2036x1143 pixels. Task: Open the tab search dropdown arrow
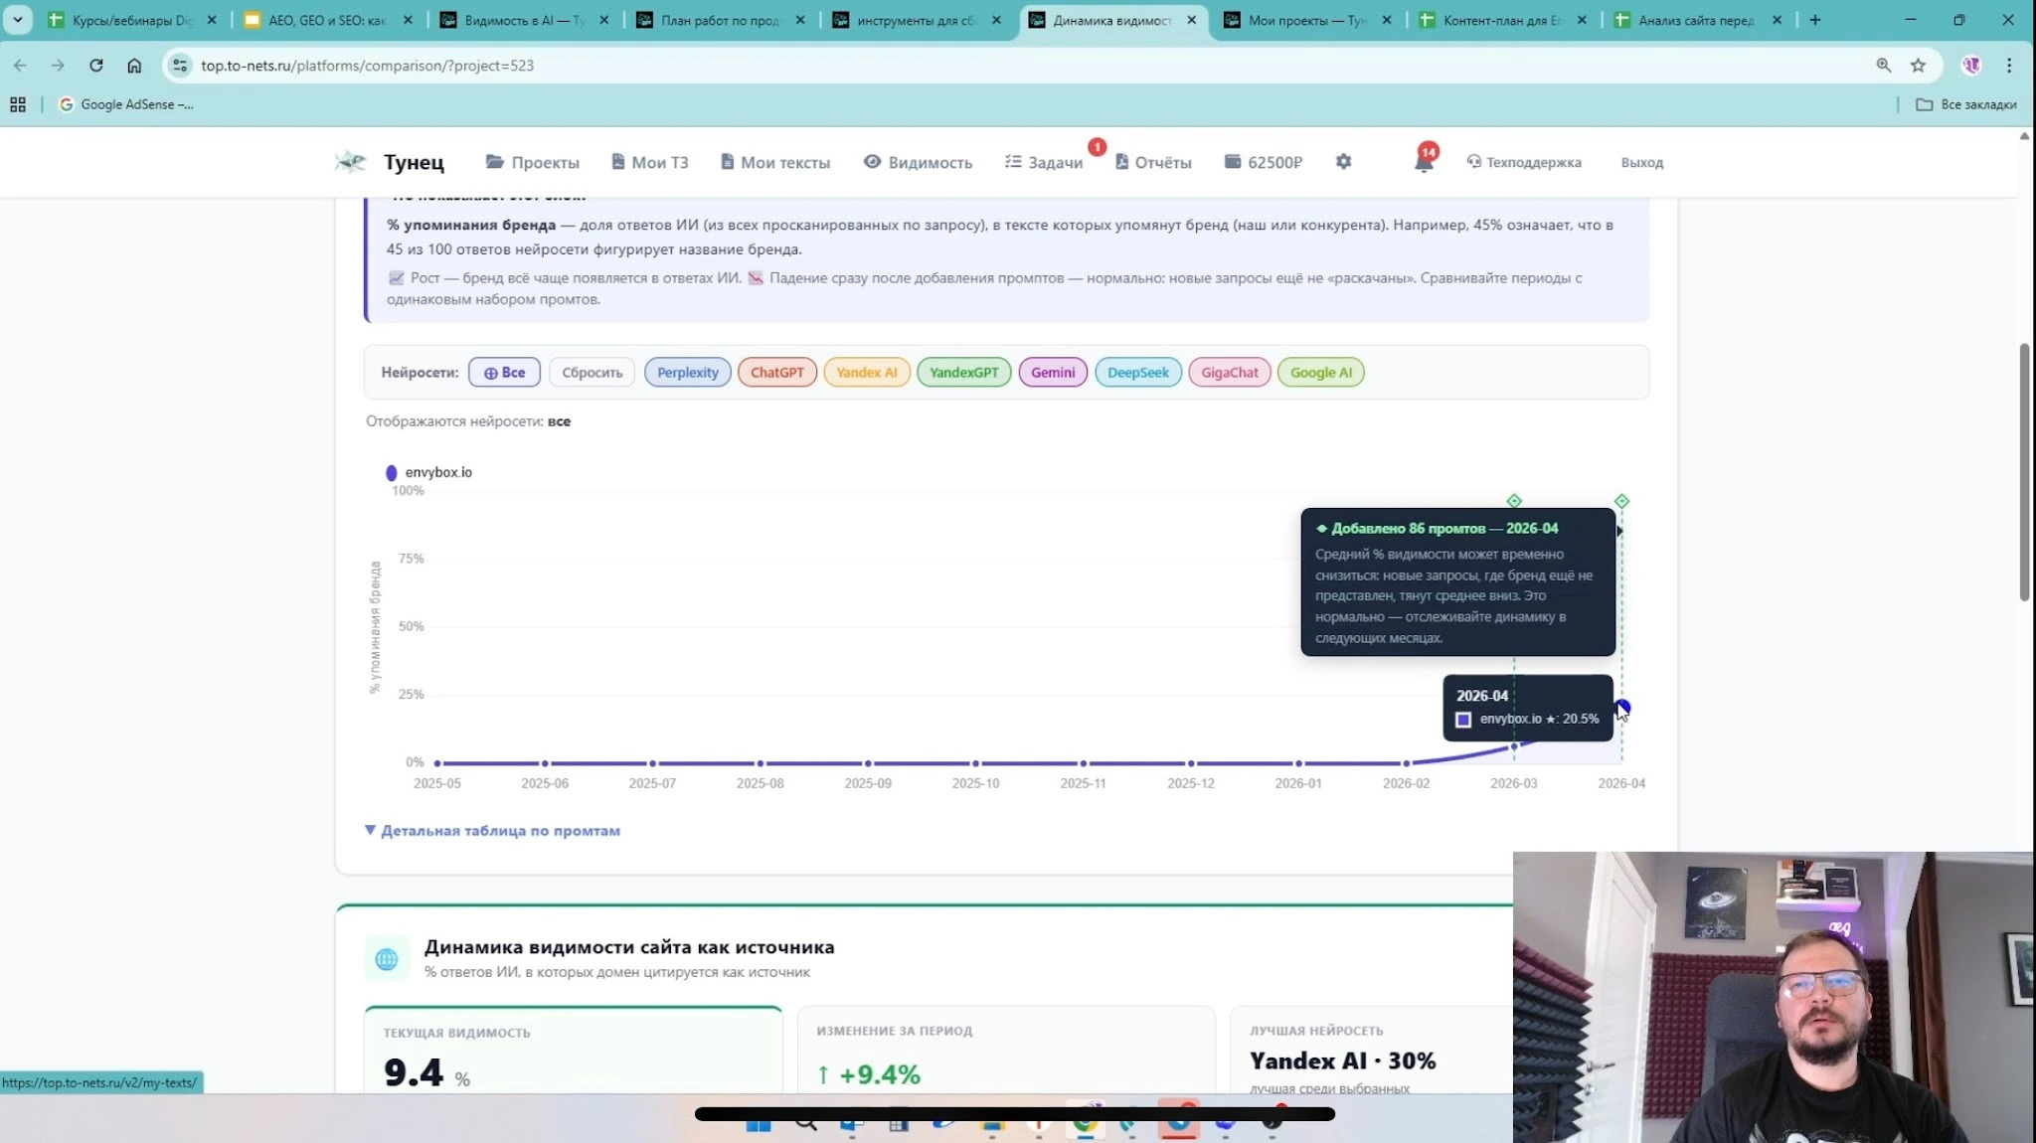pos(17,20)
